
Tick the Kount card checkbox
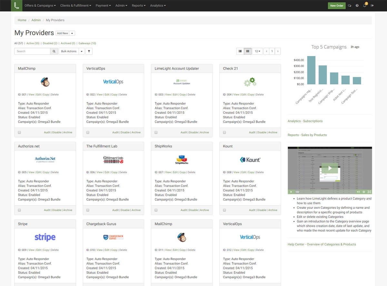click(x=224, y=210)
